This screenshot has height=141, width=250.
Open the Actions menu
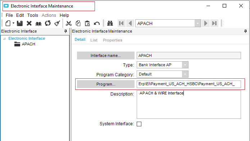(x=49, y=15)
